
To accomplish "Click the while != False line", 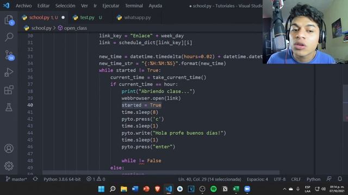I will tap(141, 161).
